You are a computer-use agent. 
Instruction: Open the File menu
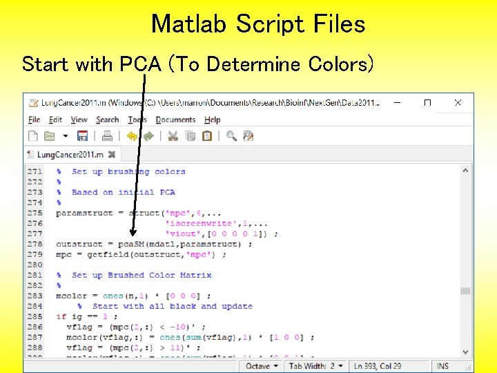coord(35,119)
